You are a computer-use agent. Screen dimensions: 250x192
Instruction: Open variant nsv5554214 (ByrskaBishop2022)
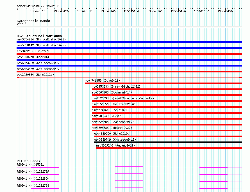click(41, 39)
